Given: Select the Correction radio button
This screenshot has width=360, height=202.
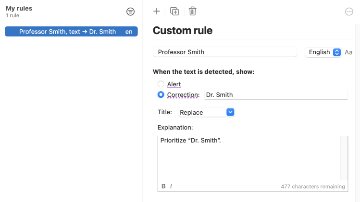Looking at the screenshot, I should (161, 95).
